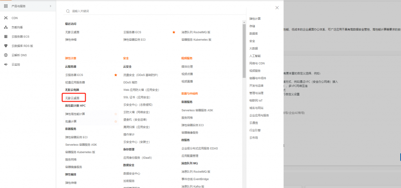Open 视频直播
Image resolution: width=401 pixels, height=188 pixels.
tap(187, 81)
